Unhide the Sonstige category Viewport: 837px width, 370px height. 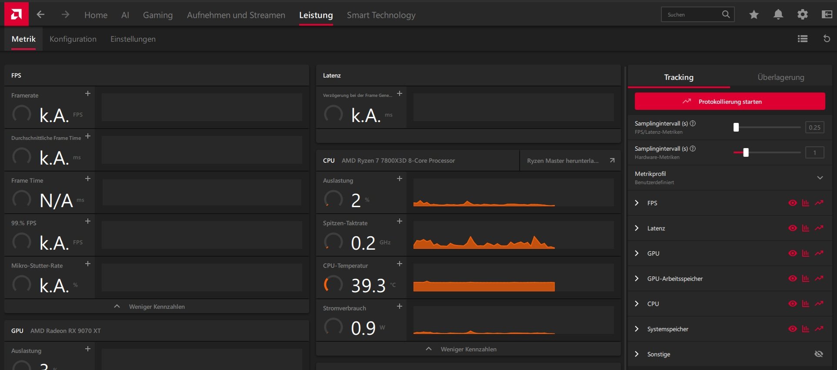coord(819,354)
